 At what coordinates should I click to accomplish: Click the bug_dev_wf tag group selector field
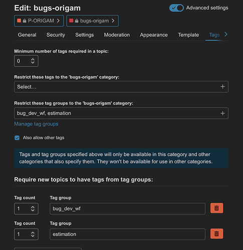(x=127, y=208)
